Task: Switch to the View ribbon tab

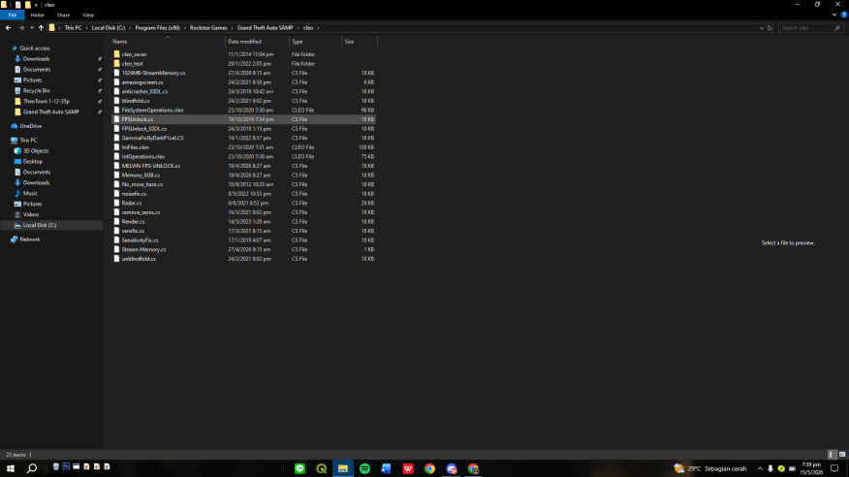Action: point(88,16)
